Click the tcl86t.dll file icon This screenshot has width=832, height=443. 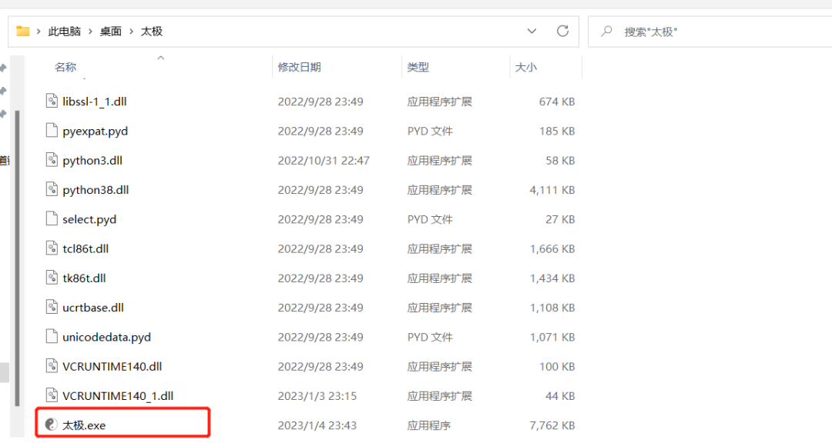51,248
